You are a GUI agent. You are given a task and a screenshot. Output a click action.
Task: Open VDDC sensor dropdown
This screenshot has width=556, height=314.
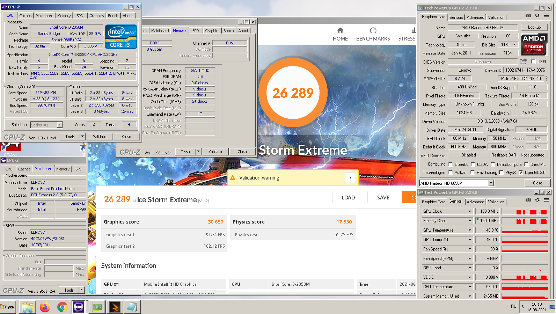470,277
